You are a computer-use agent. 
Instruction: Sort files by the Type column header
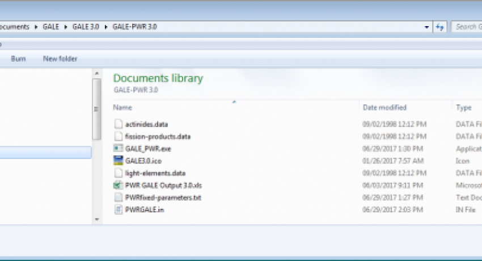click(x=463, y=108)
